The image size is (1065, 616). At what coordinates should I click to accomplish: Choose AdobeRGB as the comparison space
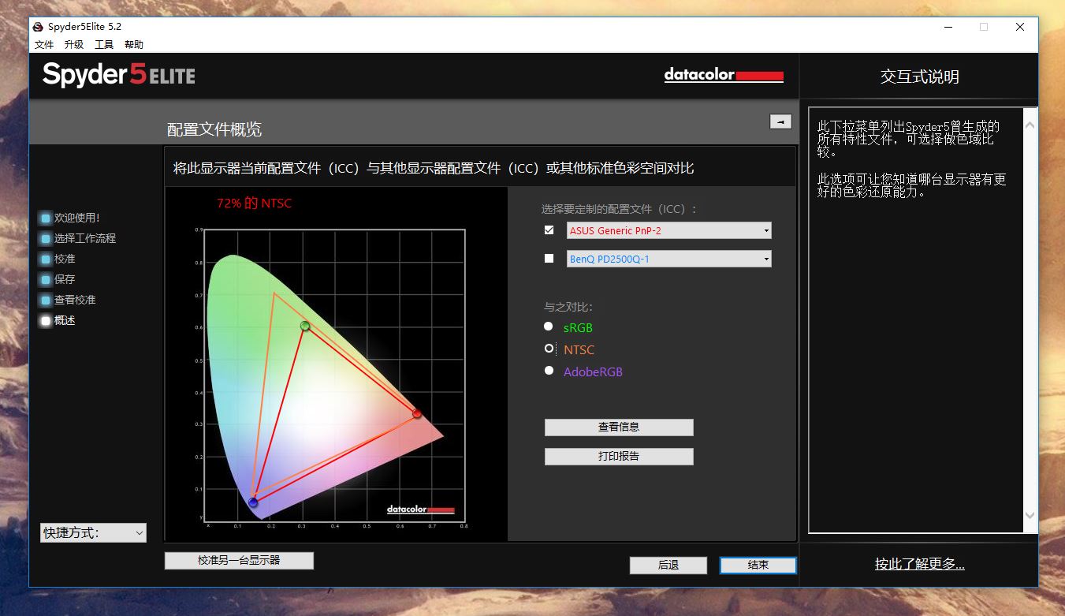coord(548,370)
